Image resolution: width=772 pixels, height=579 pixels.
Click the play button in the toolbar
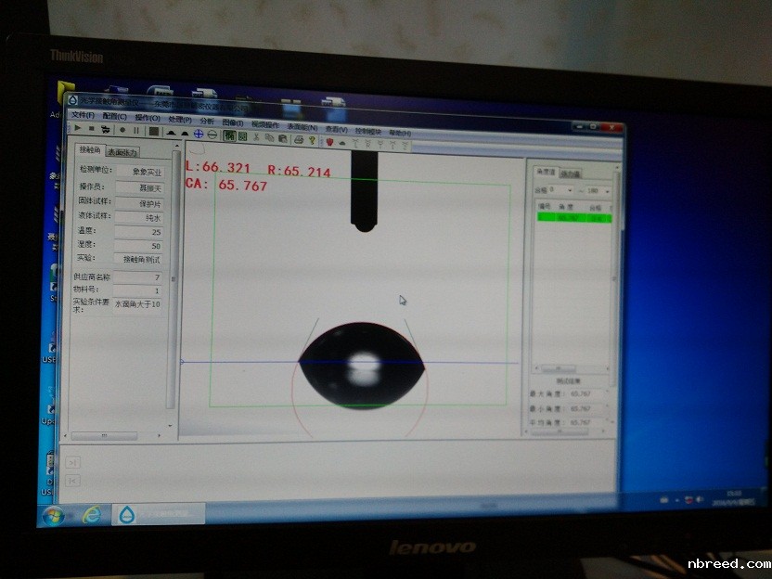pyautogui.click(x=78, y=130)
